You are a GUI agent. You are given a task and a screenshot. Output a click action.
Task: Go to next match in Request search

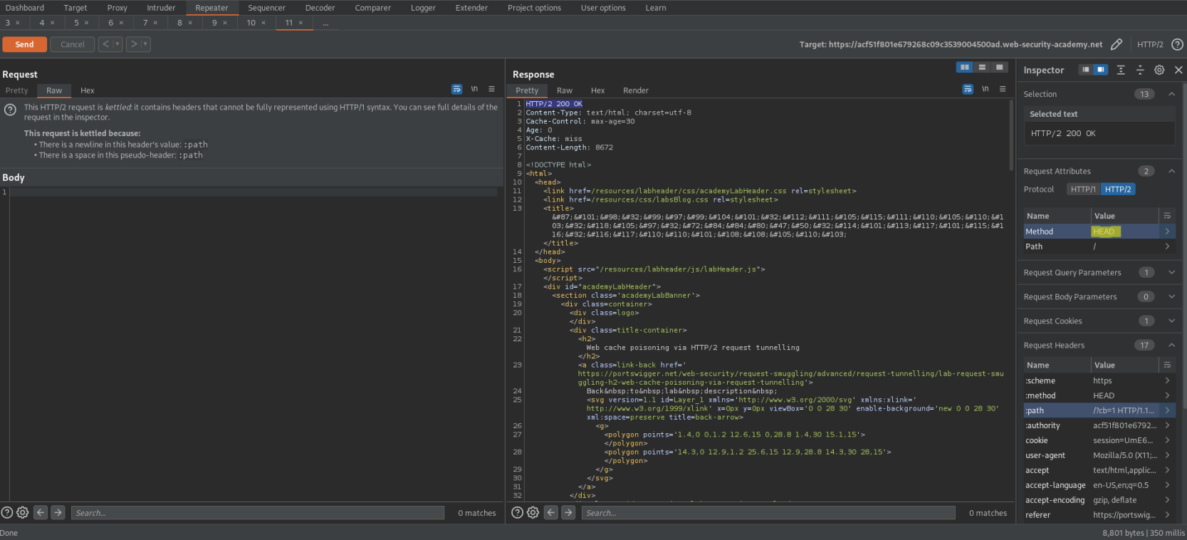pyautogui.click(x=58, y=512)
